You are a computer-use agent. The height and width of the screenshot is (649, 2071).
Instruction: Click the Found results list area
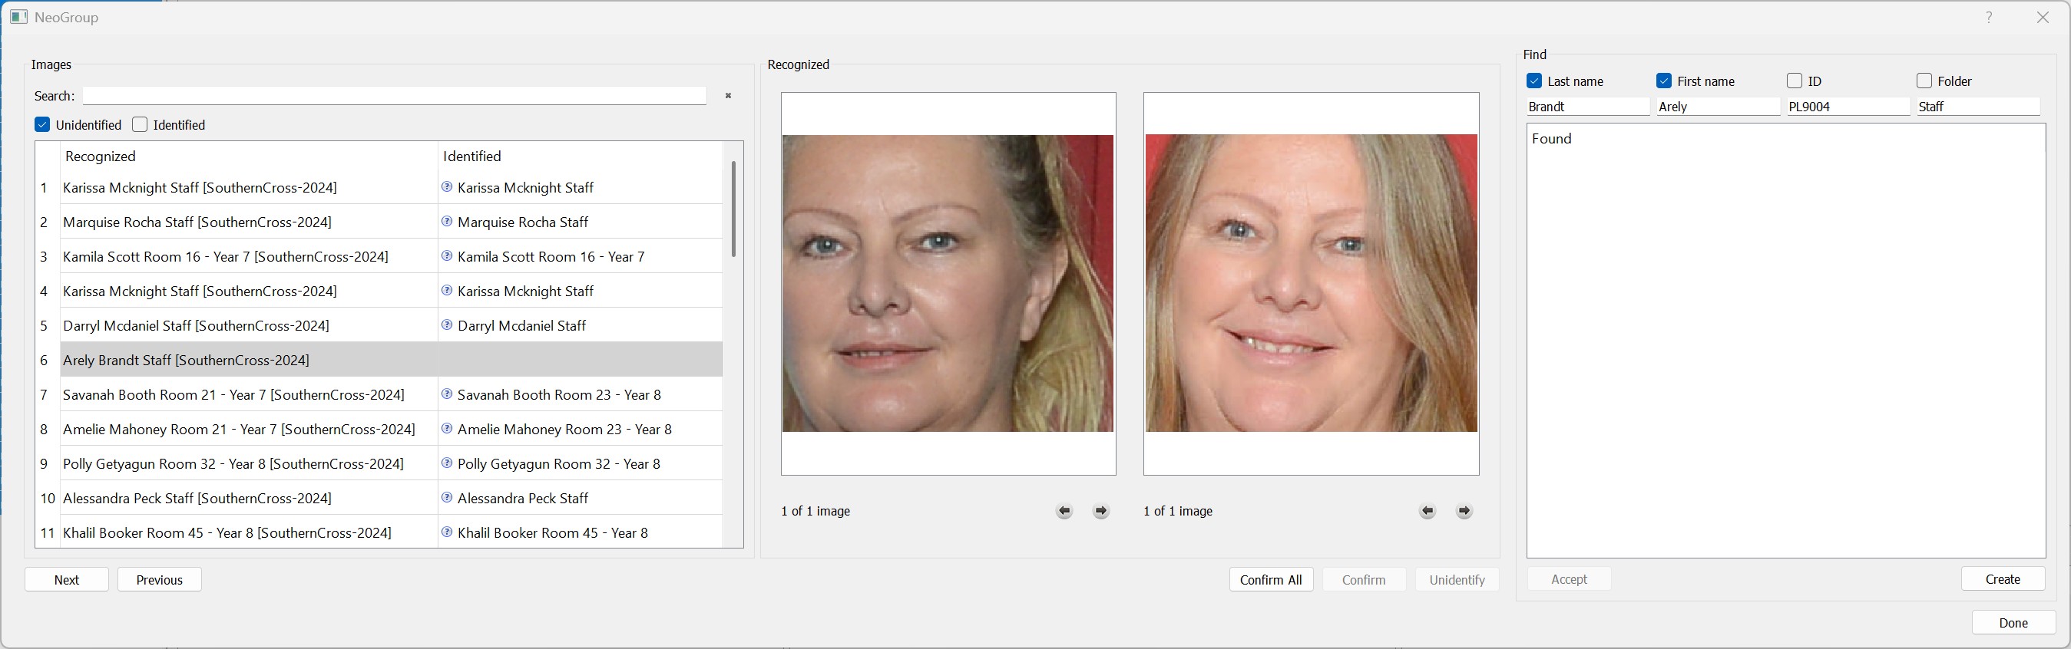1785,341
